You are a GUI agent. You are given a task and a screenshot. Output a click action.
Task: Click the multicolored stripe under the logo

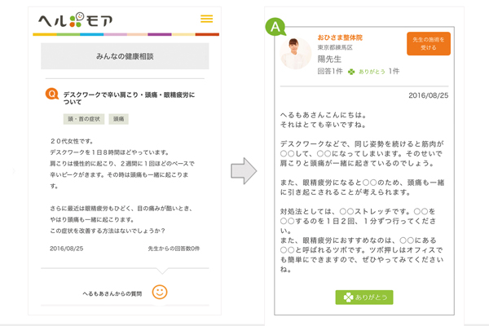point(126,34)
